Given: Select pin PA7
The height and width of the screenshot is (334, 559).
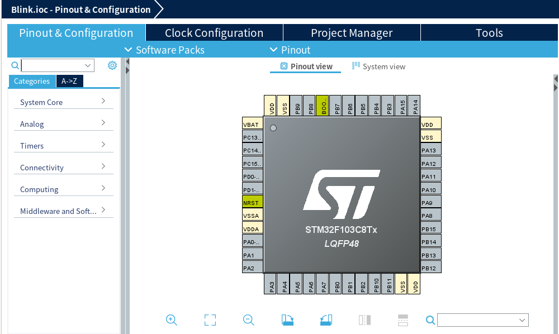Looking at the screenshot, I should point(323,284).
